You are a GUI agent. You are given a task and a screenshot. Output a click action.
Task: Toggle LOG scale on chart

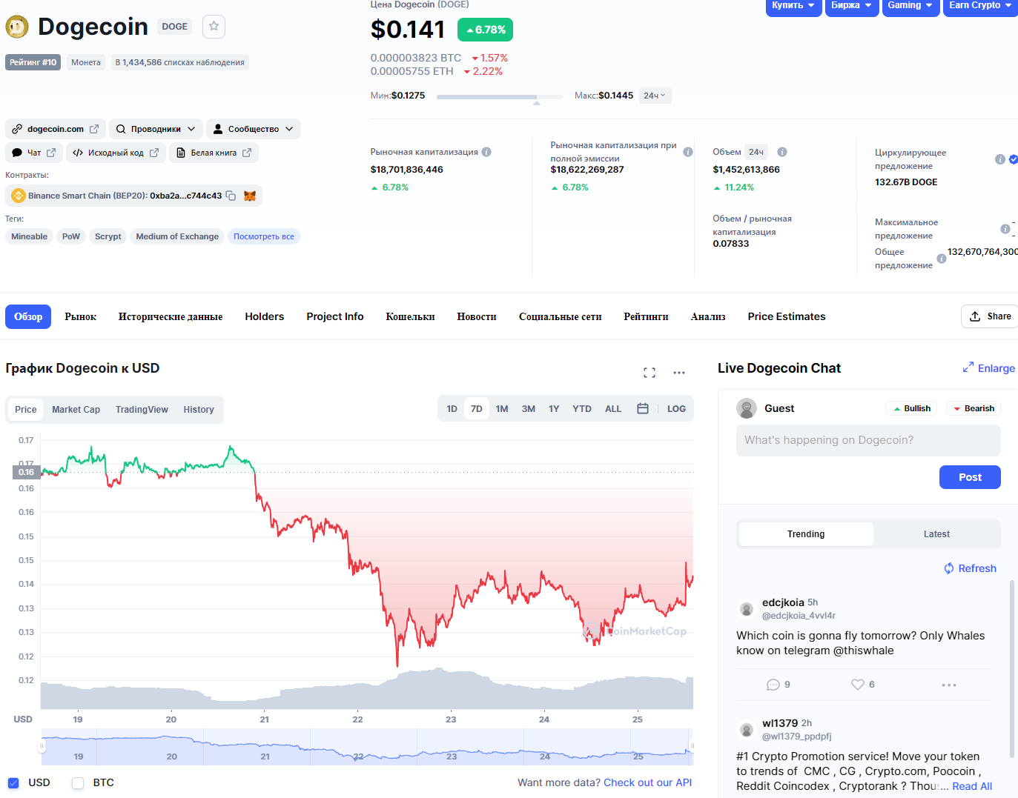pyautogui.click(x=676, y=409)
